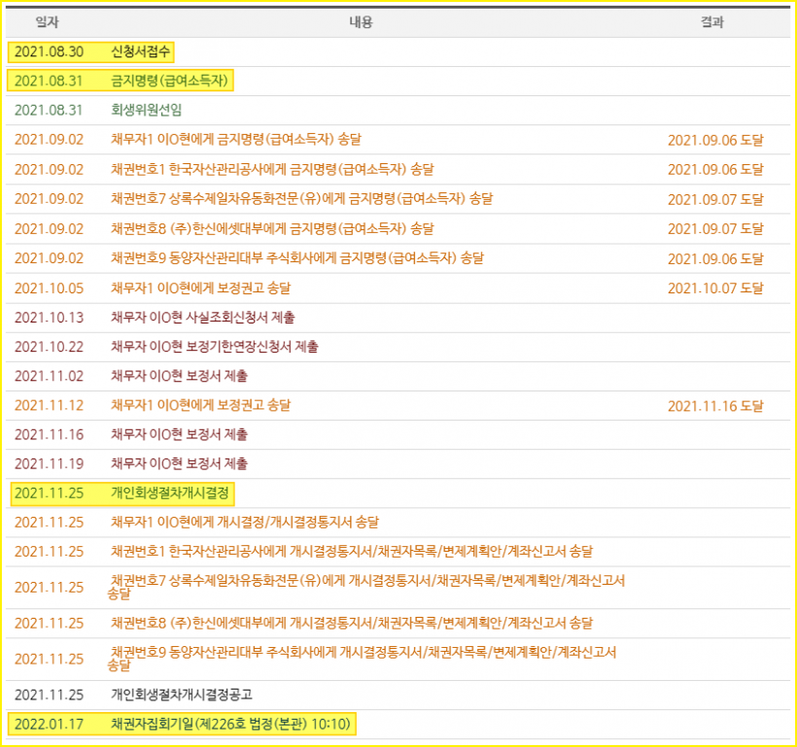Select 2021.11.12 보정권고 송달 entry
The width and height of the screenshot is (797, 747).
(201, 405)
